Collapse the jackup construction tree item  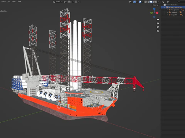click(165, 7)
